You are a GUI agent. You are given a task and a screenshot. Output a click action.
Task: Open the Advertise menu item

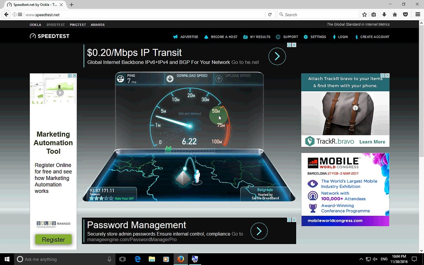point(186,37)
